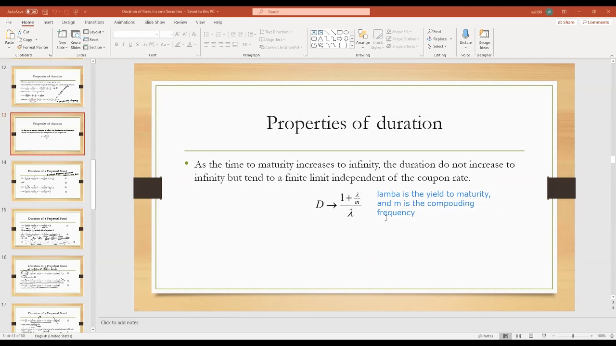Open the Shape Effects dropdown
Screen dimensions: 616x346
pos(402,47)
